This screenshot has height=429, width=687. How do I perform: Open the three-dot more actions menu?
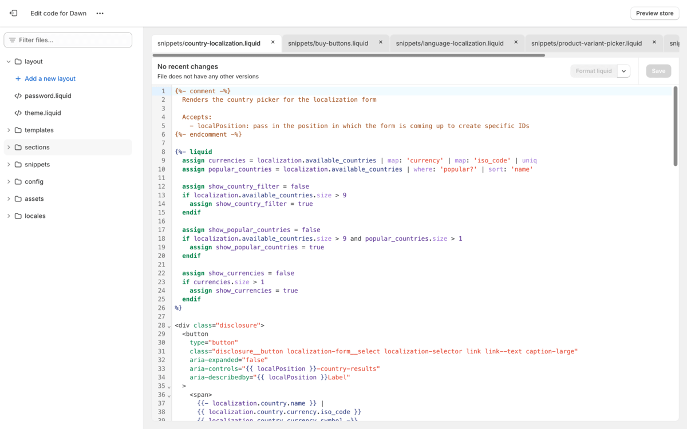[x=100, y=13]
